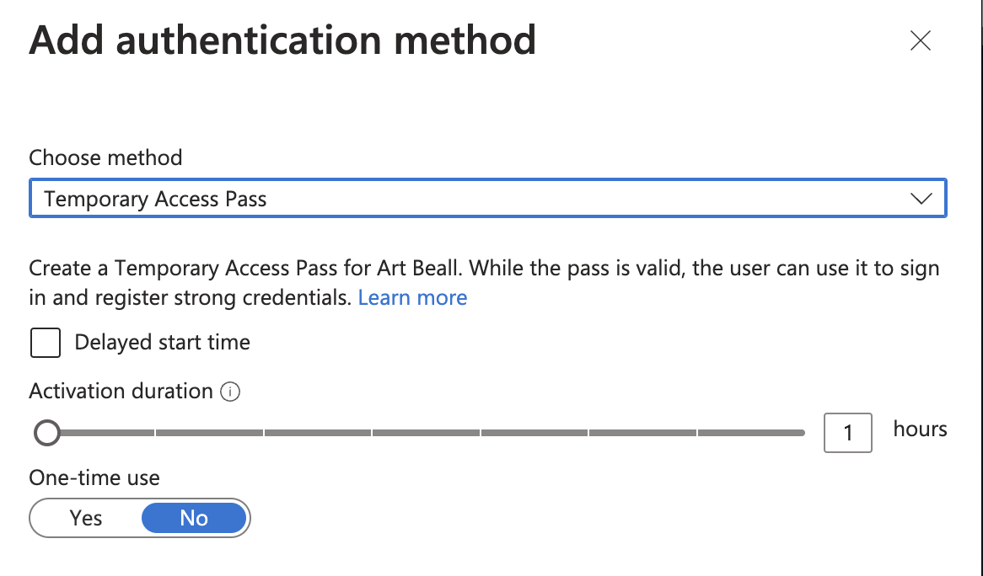983x576 pixels.
Task: Open the Learn more link
Action: pyautogui.click(x=412, y=296)
